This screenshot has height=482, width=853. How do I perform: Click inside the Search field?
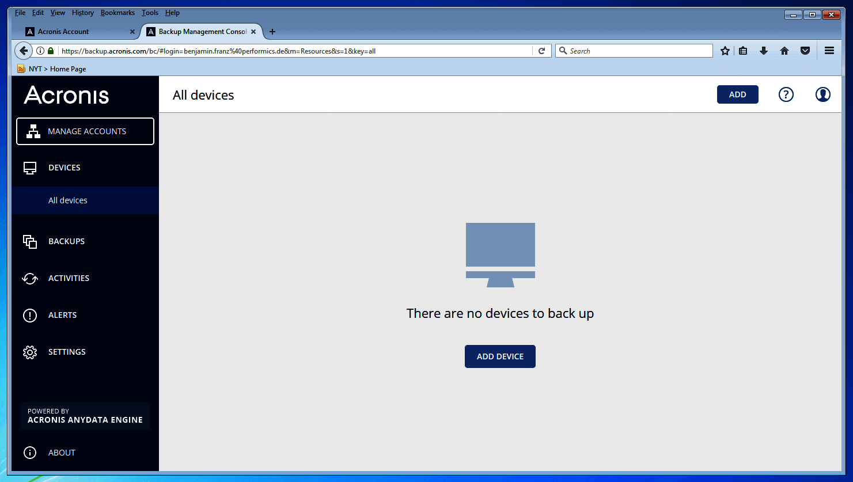634,51
